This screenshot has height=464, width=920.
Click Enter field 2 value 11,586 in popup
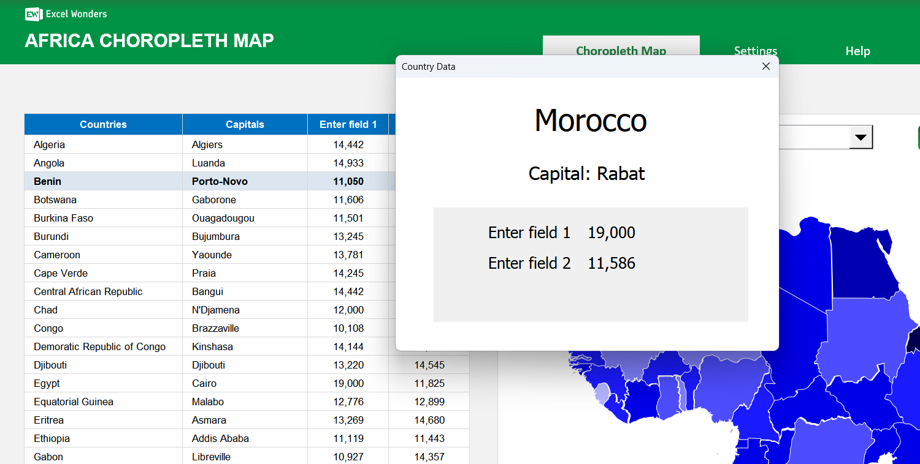[611, 263]
